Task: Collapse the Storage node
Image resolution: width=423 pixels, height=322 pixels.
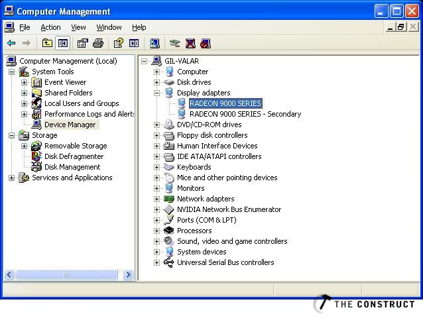Action: coord(11,135)
